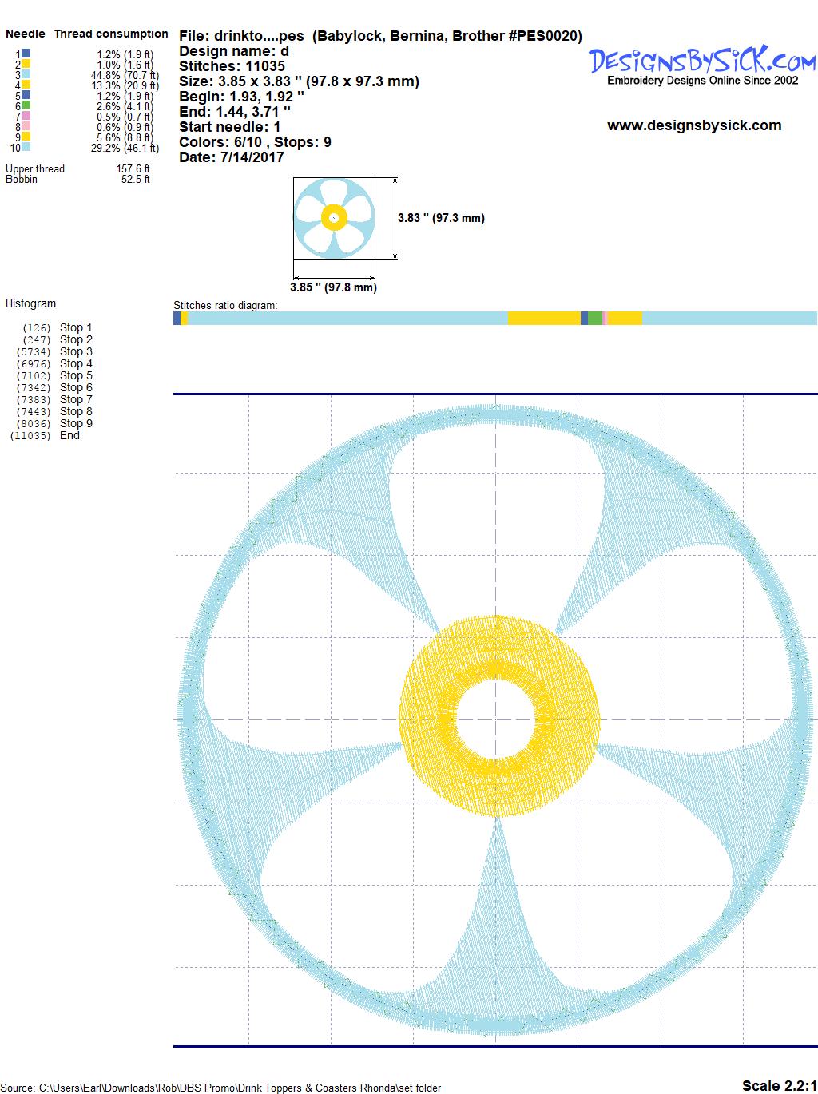
Task: Click the Thread consumption column header
Action: pos(111,34)
